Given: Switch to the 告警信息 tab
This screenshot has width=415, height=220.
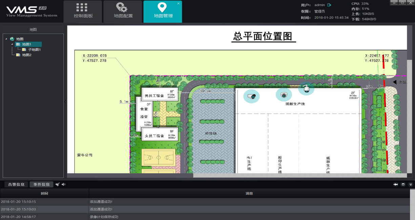Looking at the screenshot, I should (x=16, y=184).
